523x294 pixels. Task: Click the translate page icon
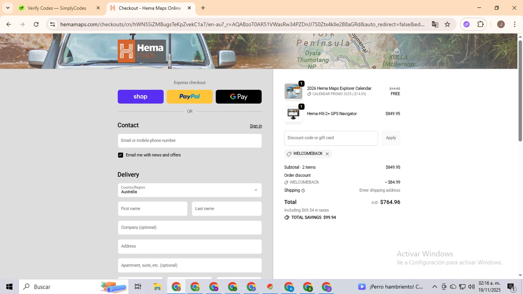[435, 24]
